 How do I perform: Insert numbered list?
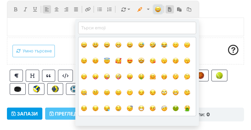point(109,9)
